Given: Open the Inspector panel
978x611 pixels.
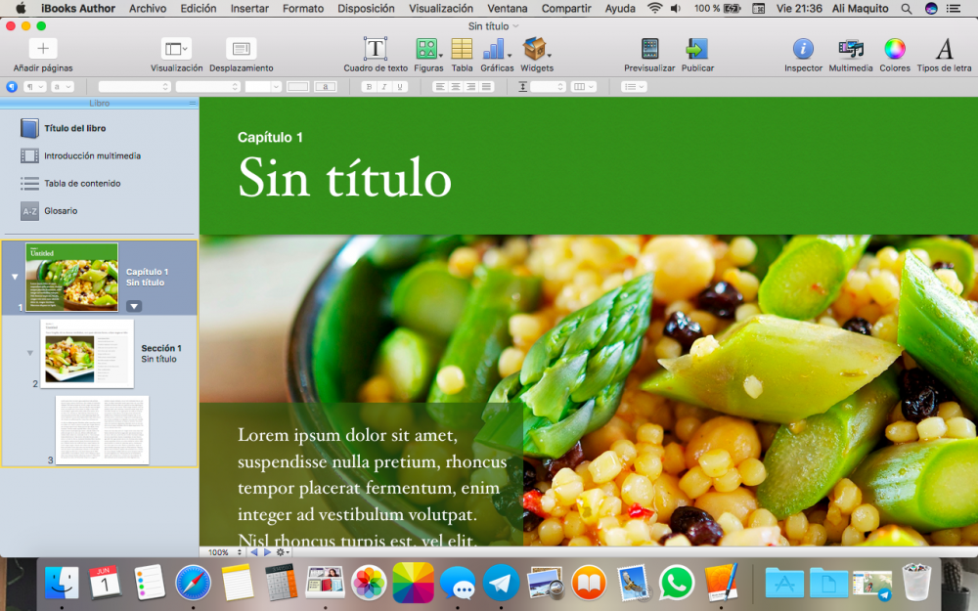Looking at the screenshot, I should (x=803, y=49).
